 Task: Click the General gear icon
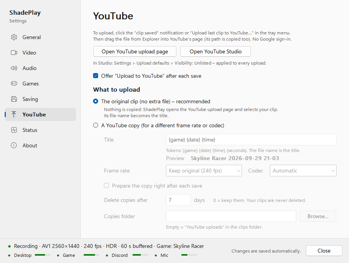[x=14, y=37]
